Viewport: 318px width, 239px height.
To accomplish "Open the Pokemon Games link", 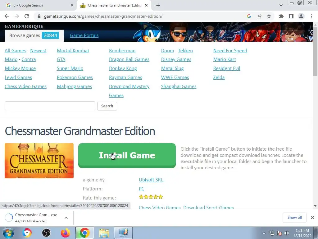I will (75, 77).
